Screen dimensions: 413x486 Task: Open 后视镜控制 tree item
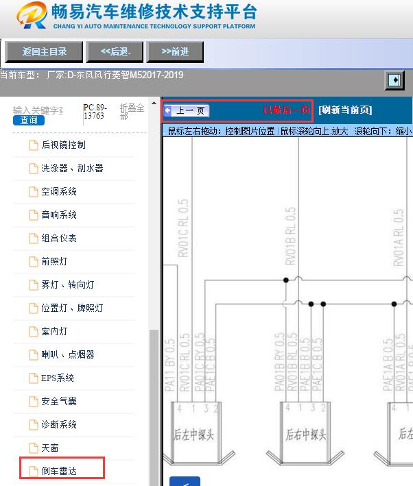click(64, 145)
